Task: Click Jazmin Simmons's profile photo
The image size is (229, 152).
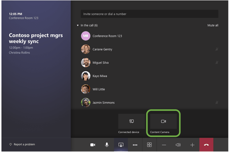Action: 86,103
